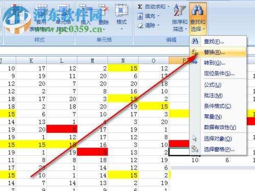Click cell with 13 in column N
The width and height of the screenshot is (255, 191).
pyautogui.click(x=123, y=152)
